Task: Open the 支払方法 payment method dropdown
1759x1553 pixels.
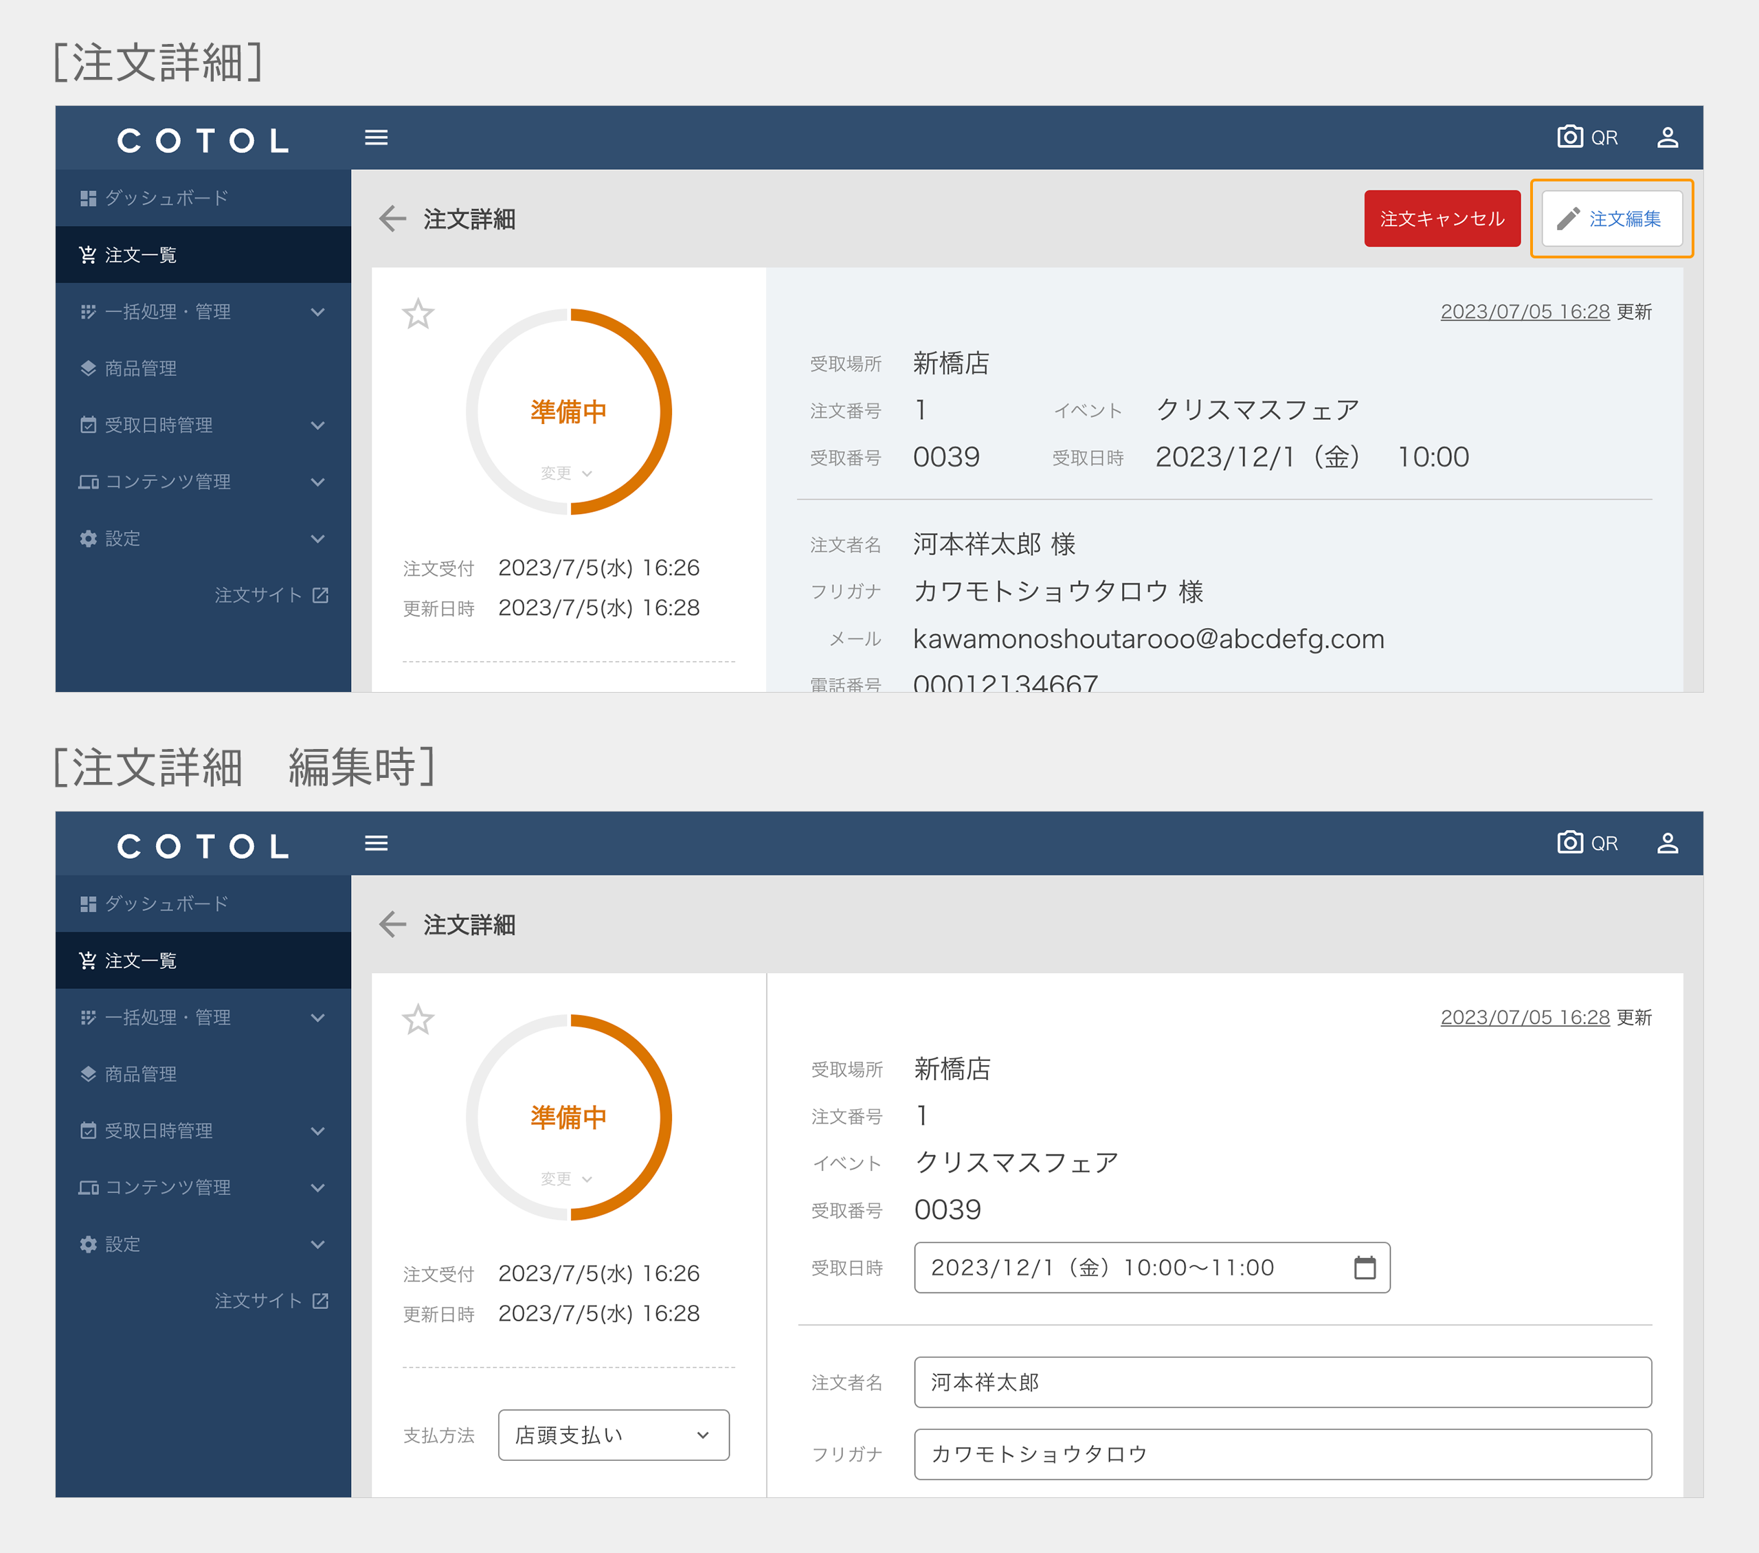Action: tap(613, 1435)
